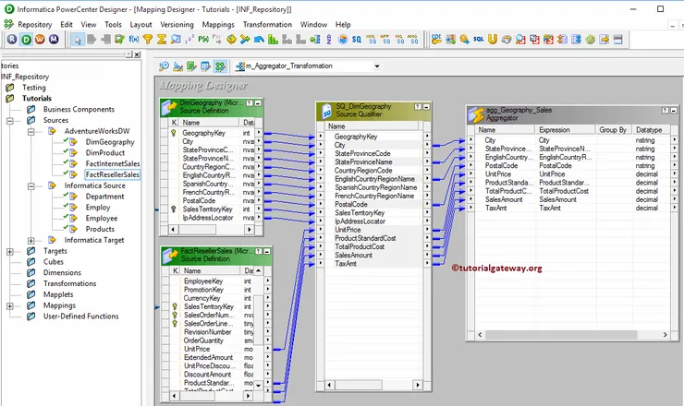Click help button on FactResellerSales source box
This screenshot has width=684, height=406.
259,251
